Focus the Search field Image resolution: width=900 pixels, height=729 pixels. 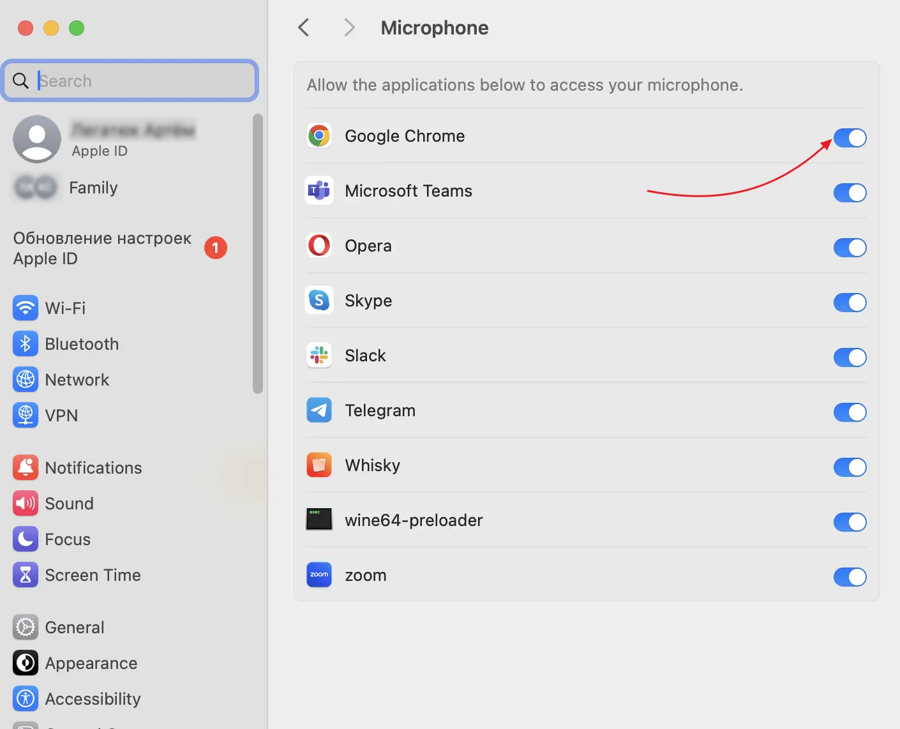(140, 81)
